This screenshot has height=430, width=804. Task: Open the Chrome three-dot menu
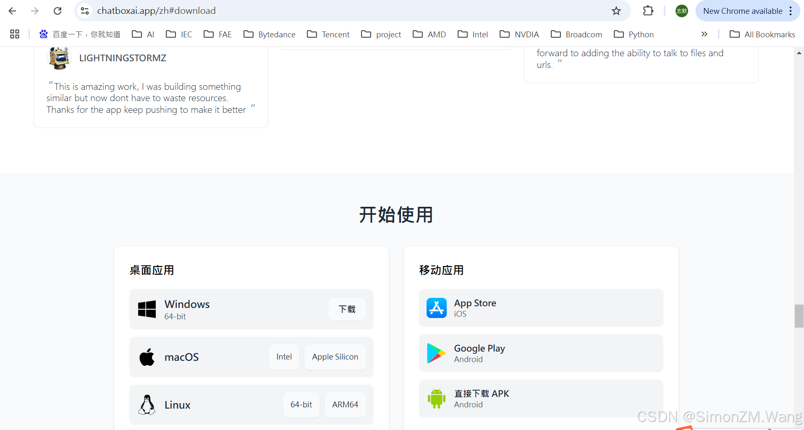click(791, 11)
